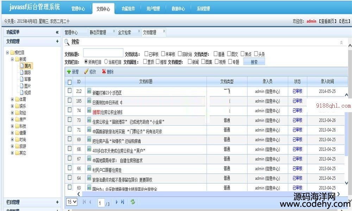
Task: Click document icon of row ID 68
Action: coord(89,149)
